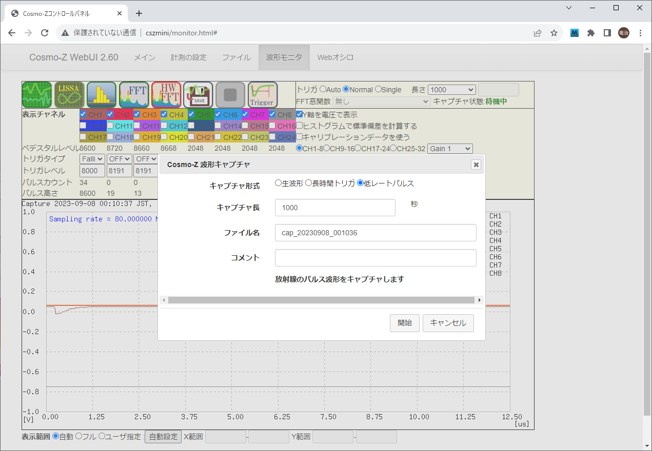Click the FFT spectrum icon
The width and height of the screenshot is (652, 451).
point(134,95)
